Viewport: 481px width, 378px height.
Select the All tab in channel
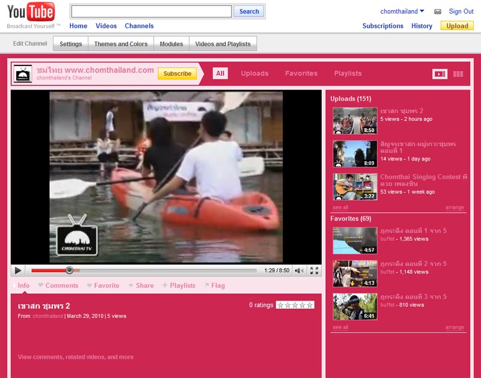pos(220,73)
